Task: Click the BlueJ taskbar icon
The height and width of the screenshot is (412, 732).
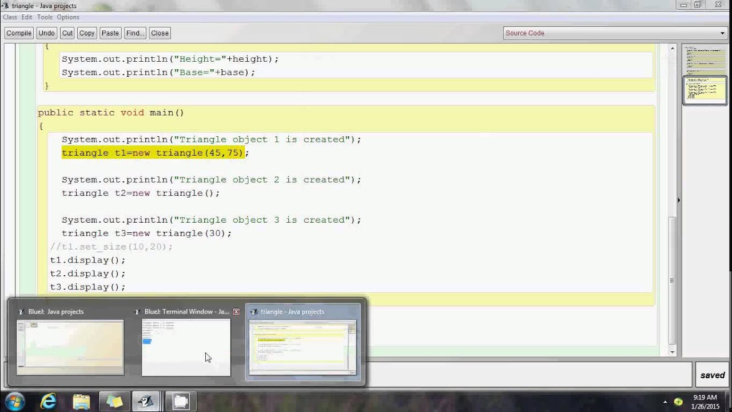Action: coord(147,401)
